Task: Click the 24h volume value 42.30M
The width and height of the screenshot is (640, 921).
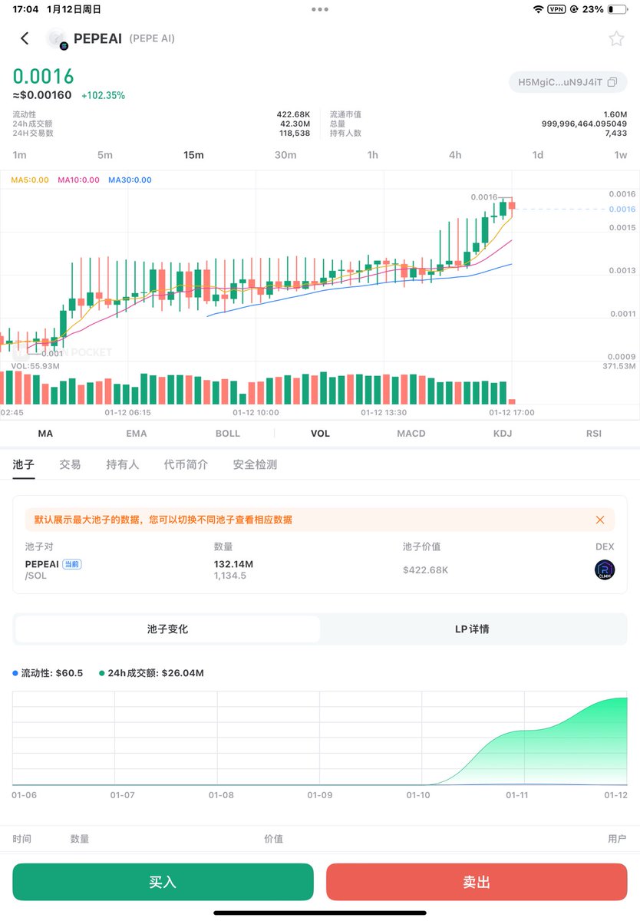Action: [295, 124]
